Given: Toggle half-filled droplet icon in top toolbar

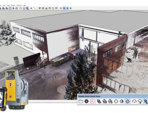Looking at the screenshot, I should tap(13, 8).
